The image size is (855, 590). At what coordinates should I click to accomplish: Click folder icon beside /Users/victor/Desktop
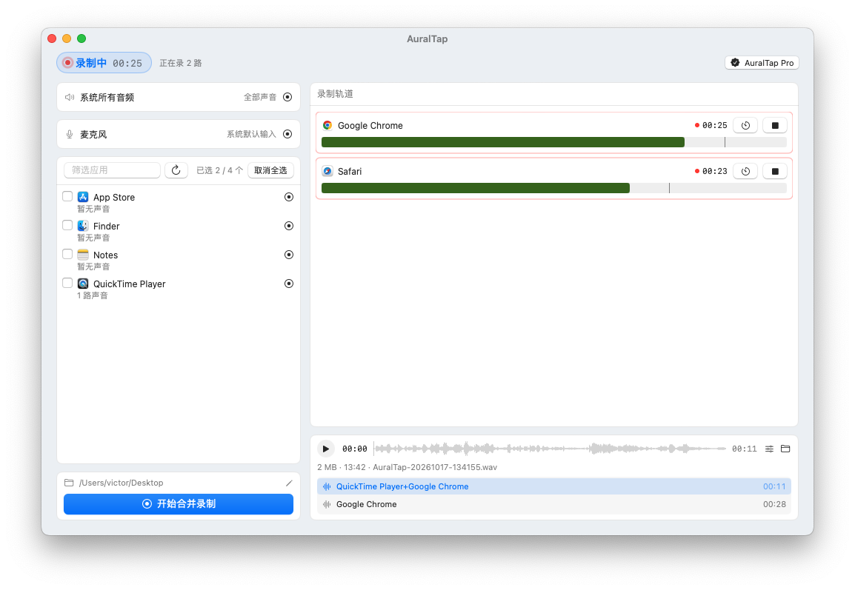coord(69,483)
